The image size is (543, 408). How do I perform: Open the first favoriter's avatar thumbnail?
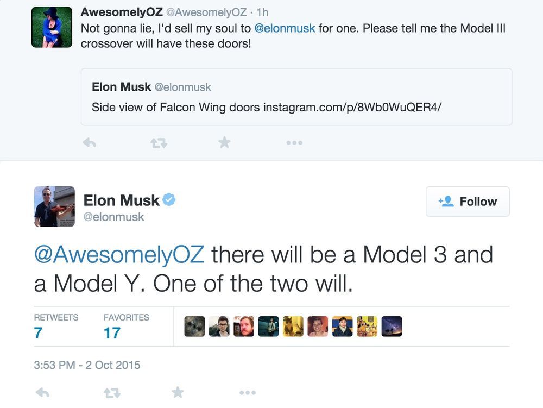click(194, 327)
